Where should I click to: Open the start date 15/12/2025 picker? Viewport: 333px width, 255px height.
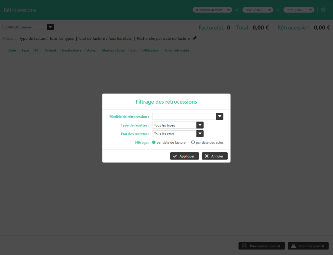pos(270,10)
